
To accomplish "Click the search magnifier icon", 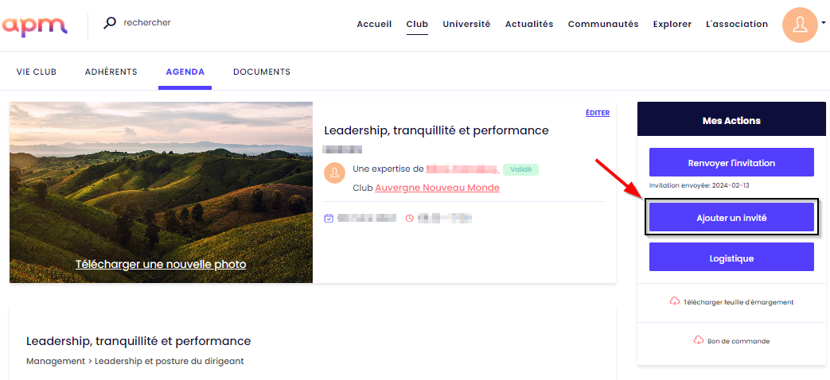I will 110,23.
